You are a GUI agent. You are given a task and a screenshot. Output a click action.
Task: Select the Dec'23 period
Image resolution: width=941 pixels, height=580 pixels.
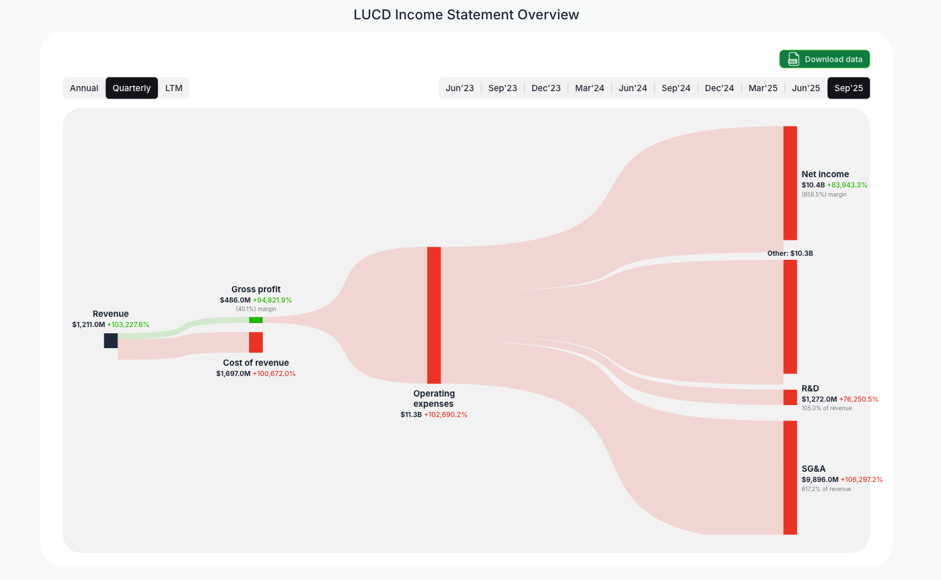[546, 88]
